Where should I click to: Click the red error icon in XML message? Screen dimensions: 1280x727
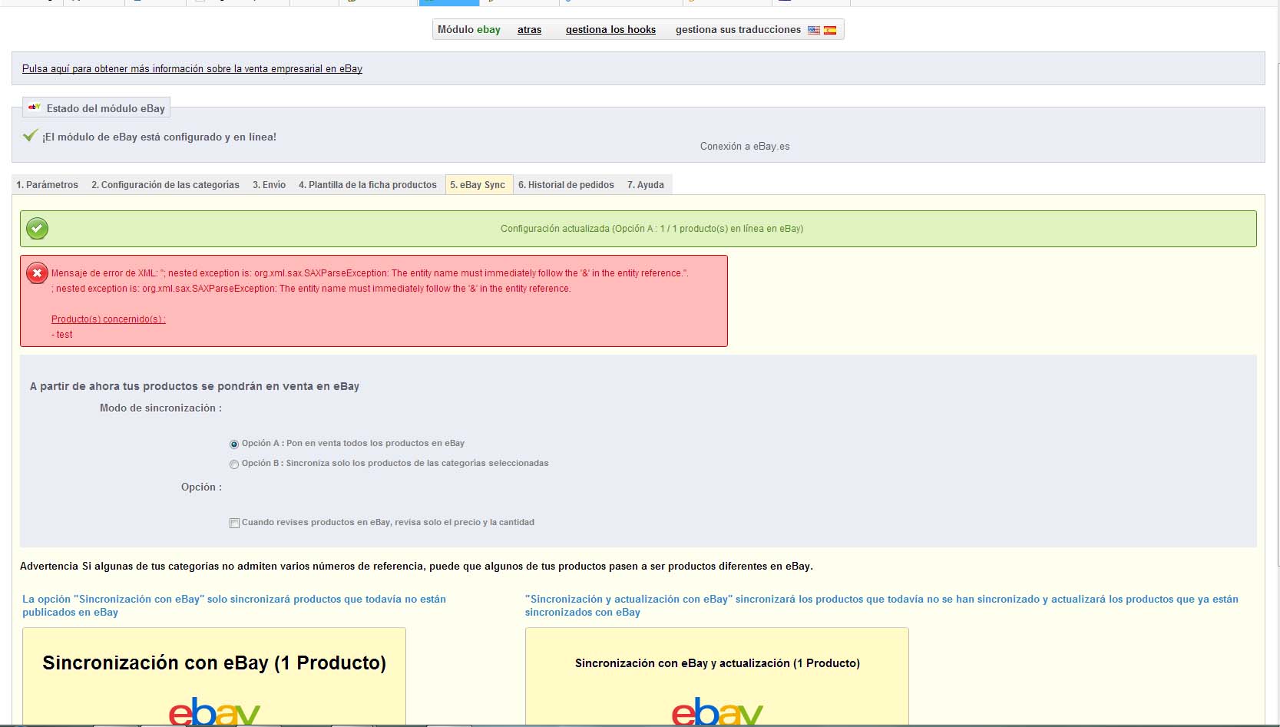click(x=37, y=273)
